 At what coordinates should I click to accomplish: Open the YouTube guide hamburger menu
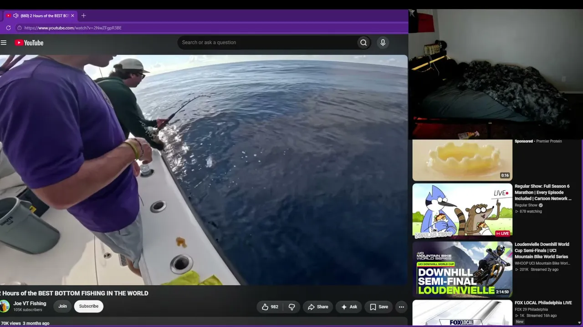(x=4, y=43)
